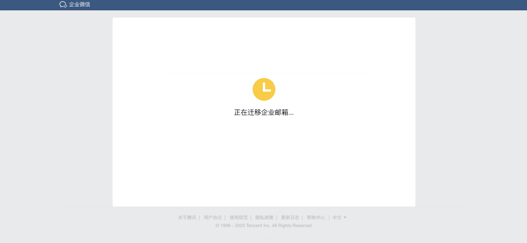The image size is (527, 243).
Task: Open the 中文 language selector
Action: (x=337, y=218)
